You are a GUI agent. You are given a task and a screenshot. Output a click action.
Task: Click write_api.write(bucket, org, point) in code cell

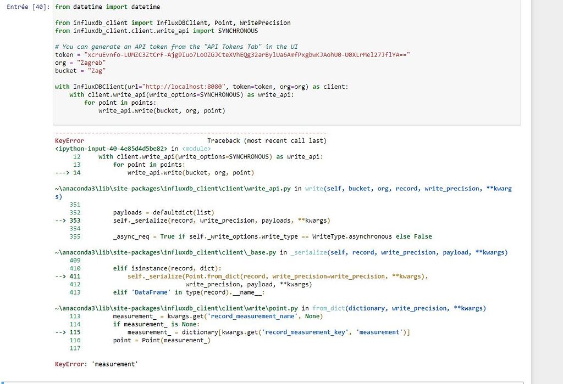pos(162,111)
